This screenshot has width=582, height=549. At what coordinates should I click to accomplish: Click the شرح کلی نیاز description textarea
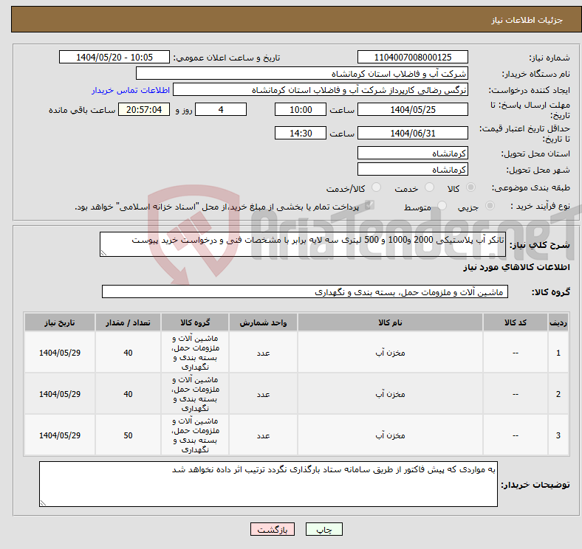click(x=303, y=244)
